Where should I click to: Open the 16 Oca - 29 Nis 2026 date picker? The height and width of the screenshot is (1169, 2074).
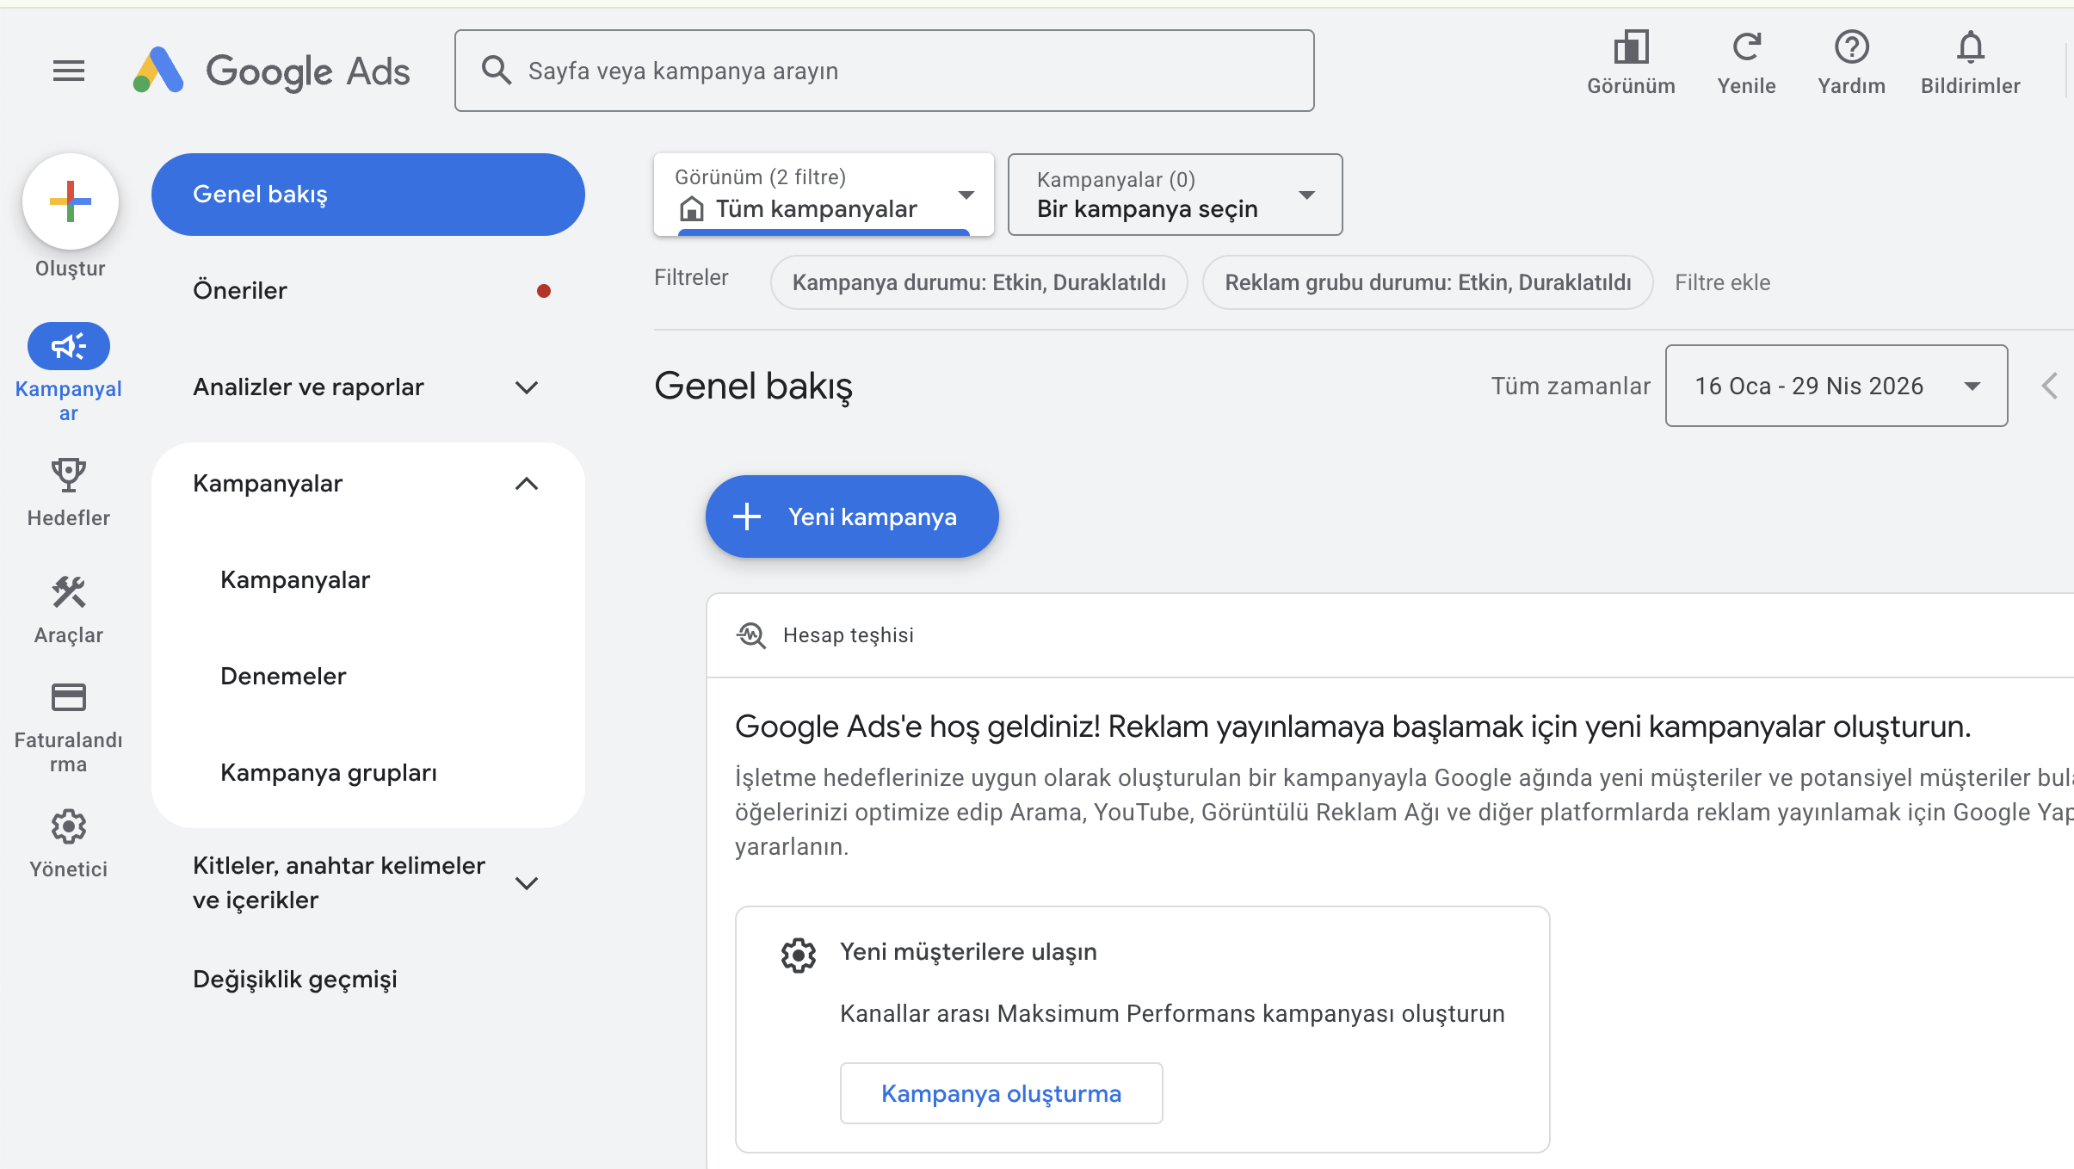(x=1836, y=386)
